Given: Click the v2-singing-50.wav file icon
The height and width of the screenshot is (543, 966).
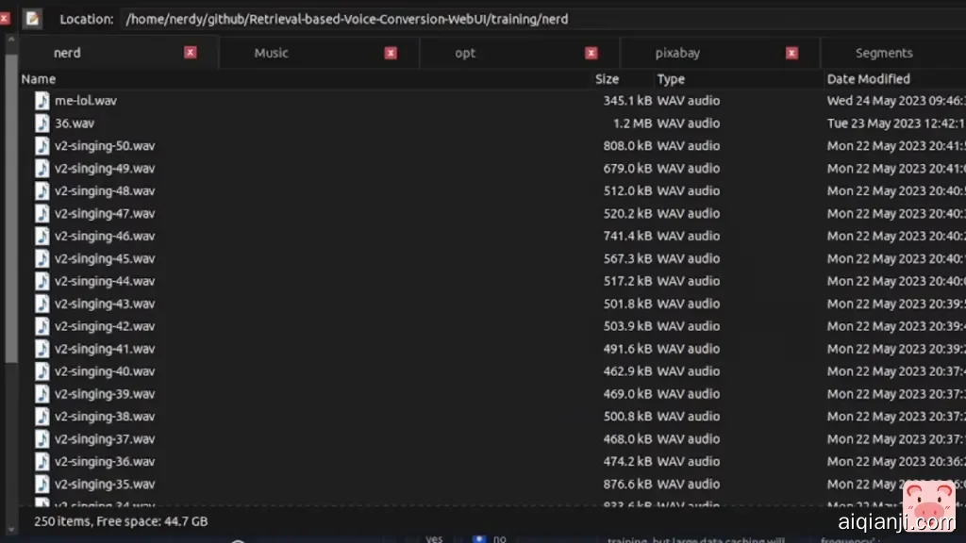Looking at the screenshot, I should tap(42, 145).
